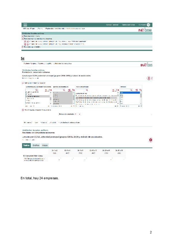173x245 pixels.
Task: Open the 'Estrato de asalariados' dropdown
Action: click(68, 114)
